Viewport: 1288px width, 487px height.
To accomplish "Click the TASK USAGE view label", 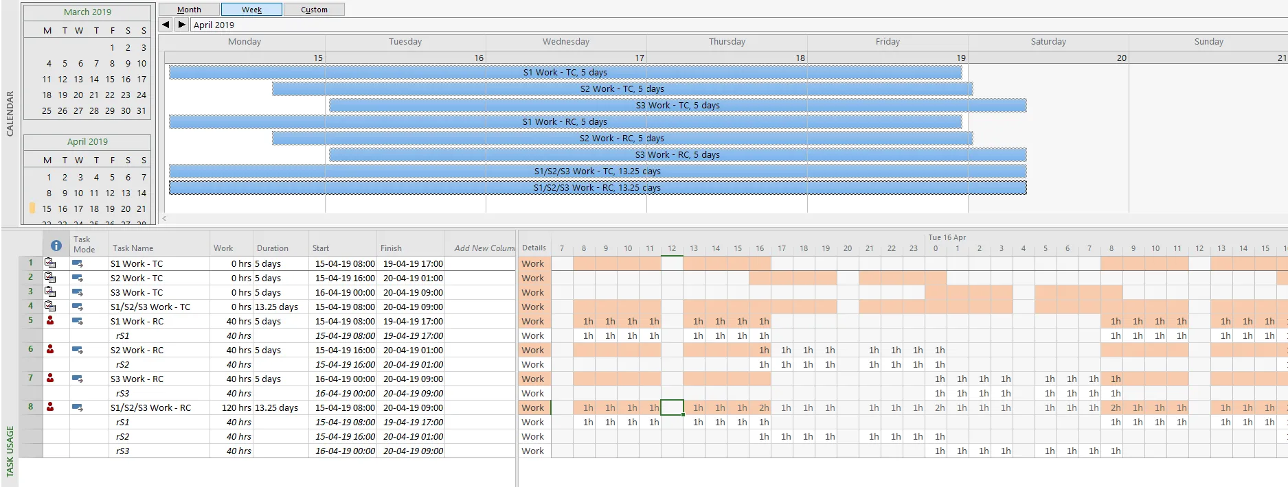I will [10, 451].
